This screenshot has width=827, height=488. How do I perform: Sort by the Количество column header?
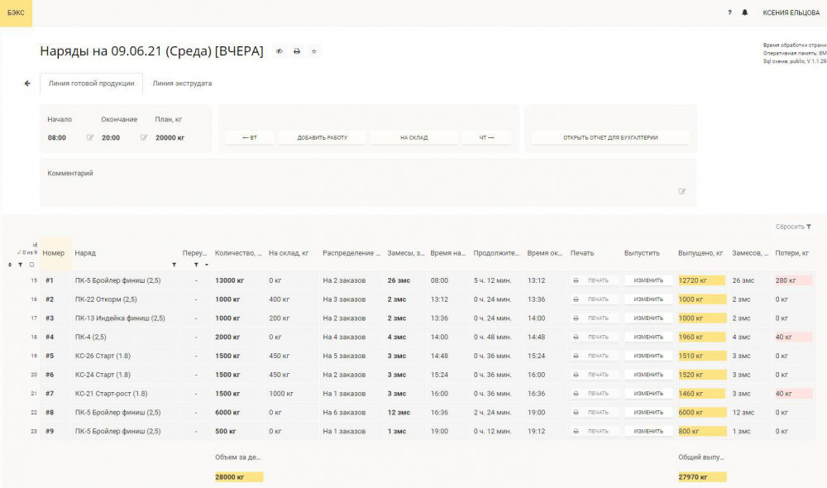point(238,253)
